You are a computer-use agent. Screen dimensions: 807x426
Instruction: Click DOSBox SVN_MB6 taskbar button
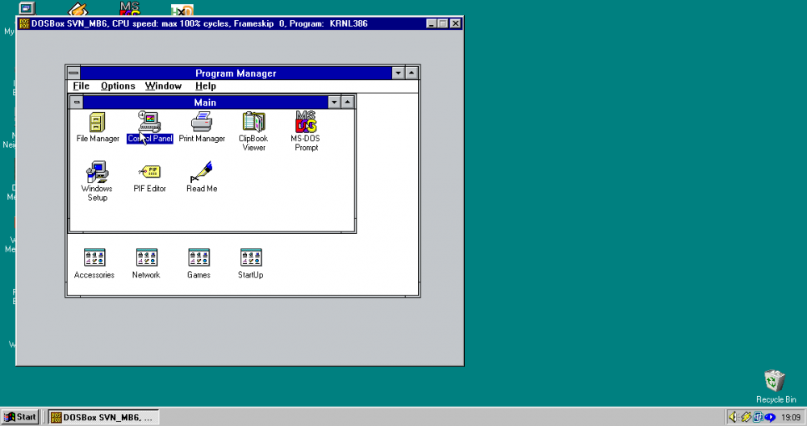103,417
